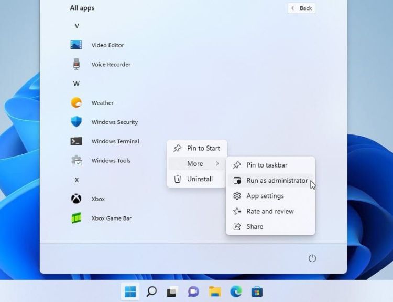Open the Windows Tools icon
The width and height of the screenshot is (393, 302).
tap(77, 161)
